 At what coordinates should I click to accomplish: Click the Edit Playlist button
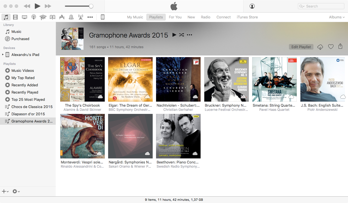click(x=301, y=47)
